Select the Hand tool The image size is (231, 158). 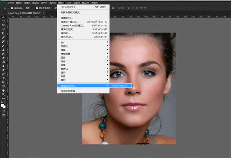pyautogui.click(x=3, y=90)
